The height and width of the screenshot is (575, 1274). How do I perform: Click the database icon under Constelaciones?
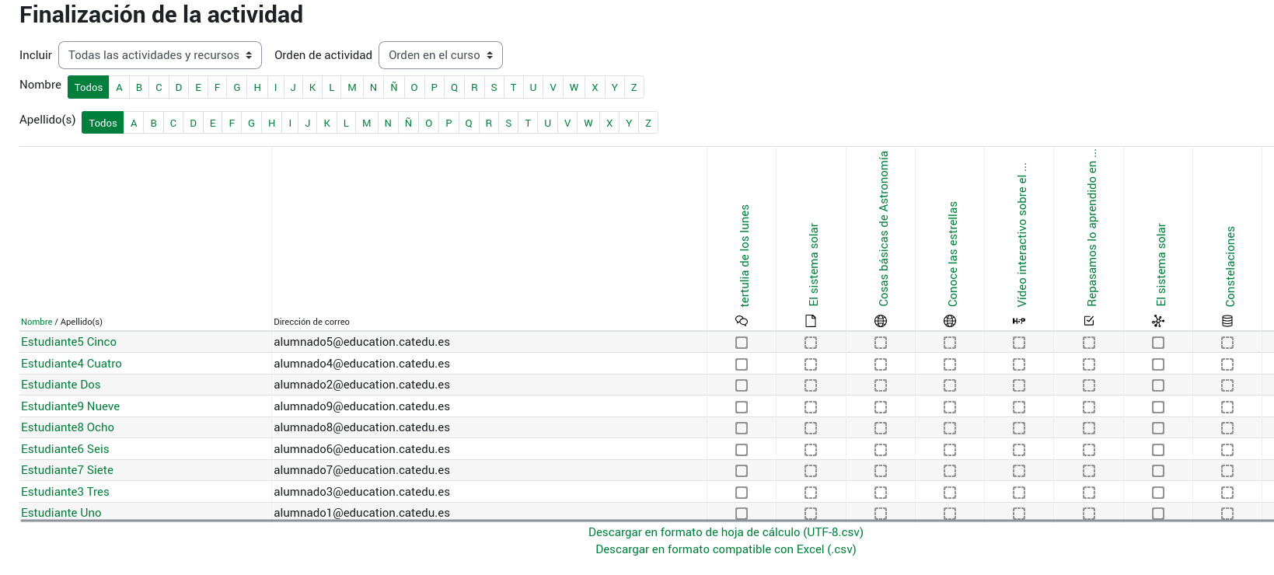1227,321
